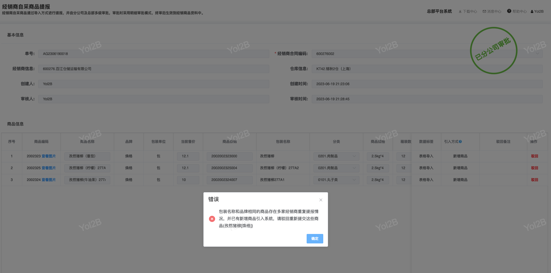Image resolution: width=551 pixels, height=273 pixels.
Task: Click the help icon beside 引入方式
Action: [x=460, y=142]
